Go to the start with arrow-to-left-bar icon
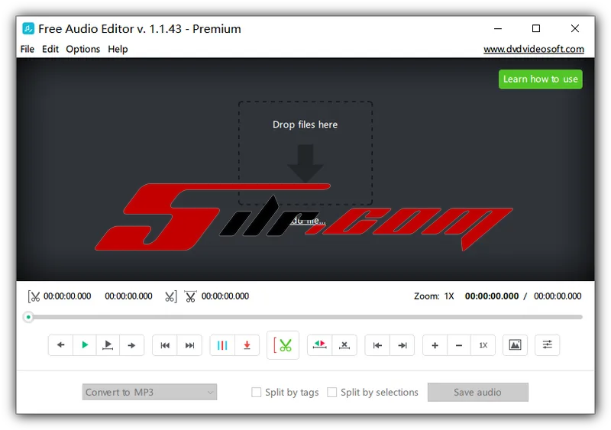The height and width of the screenshot is (430, 611). click(x=377, y=345)
